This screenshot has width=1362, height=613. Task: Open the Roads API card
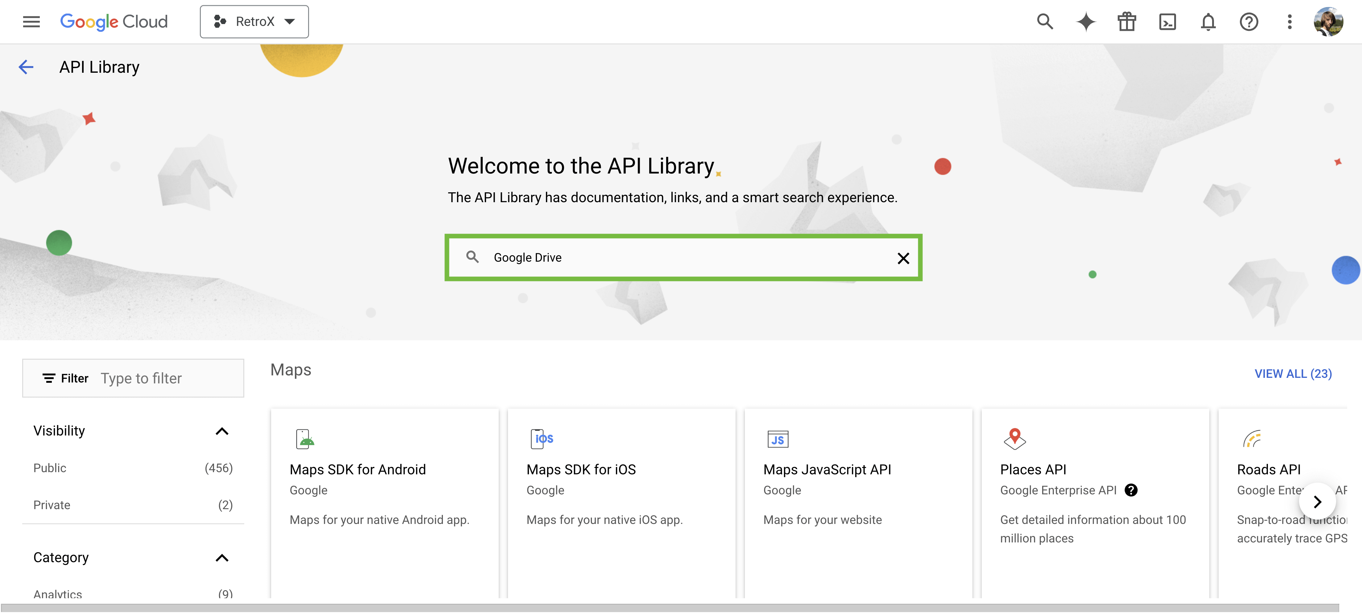pos(1283,503)
